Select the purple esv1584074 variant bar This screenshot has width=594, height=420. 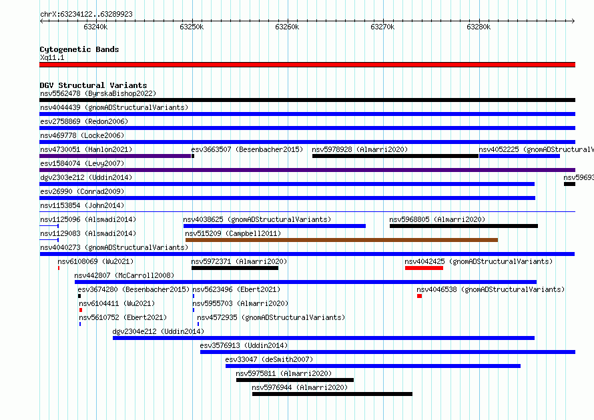click(x=307, y=170)
